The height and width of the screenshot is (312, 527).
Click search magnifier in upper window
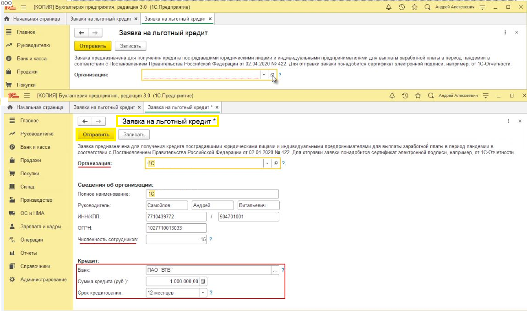427,7
